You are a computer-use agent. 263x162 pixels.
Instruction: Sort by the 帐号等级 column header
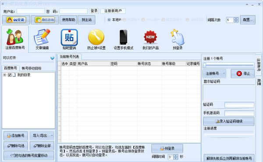tap(174, 64)
